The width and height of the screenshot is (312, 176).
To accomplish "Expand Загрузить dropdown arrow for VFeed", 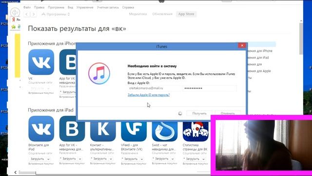I will point(142,159).
